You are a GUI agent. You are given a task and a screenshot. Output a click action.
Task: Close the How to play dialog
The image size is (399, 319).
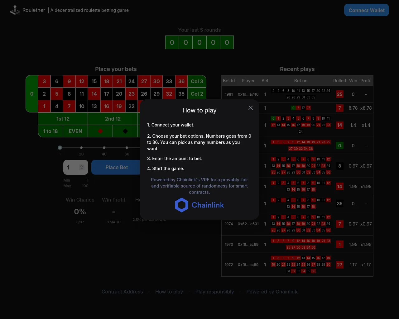pyautogui.click(x=251, y=108)
